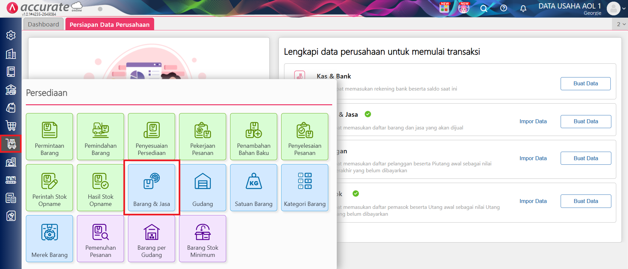Expand the open tabs counter dropdown
Viewport: 628px width, 269px height.
[x=620, y=24]
